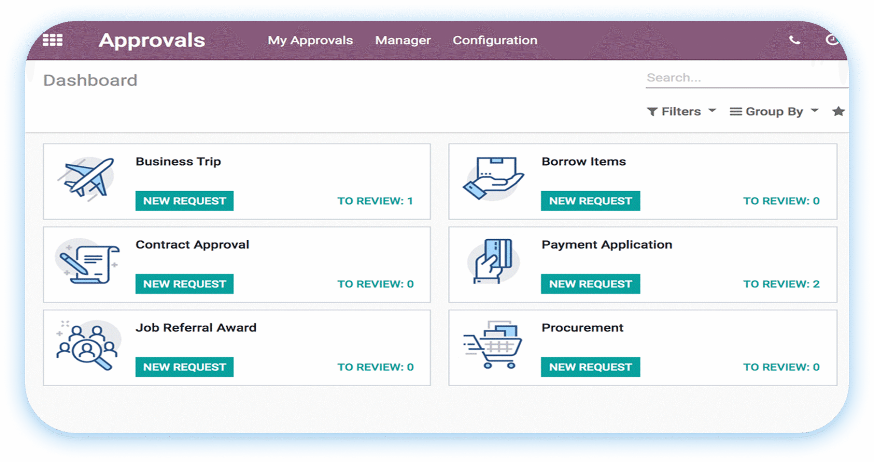874x462 pixels.
Task: Open the Manager menu
Action: point(403,40)
